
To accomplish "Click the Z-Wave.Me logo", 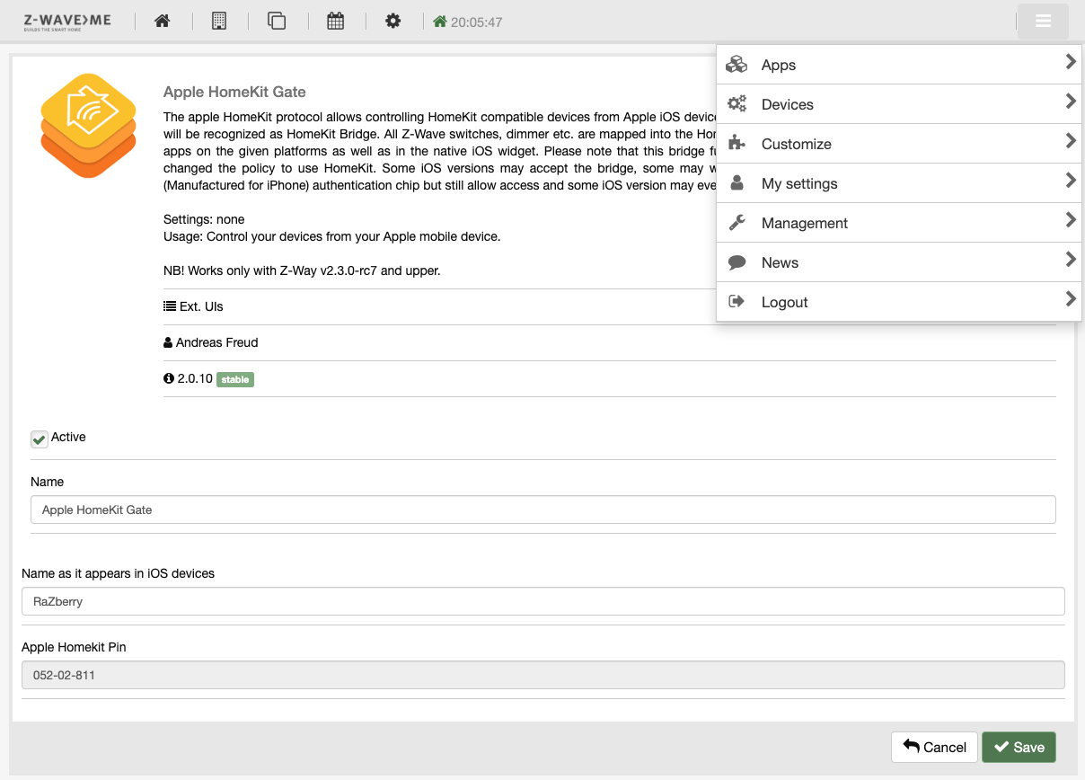I will (x=67, y=21).
